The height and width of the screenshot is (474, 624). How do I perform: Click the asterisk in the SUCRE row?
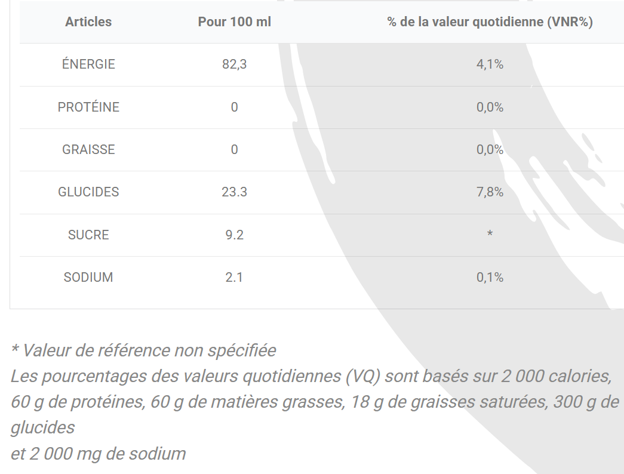click(x=490, y=233)
